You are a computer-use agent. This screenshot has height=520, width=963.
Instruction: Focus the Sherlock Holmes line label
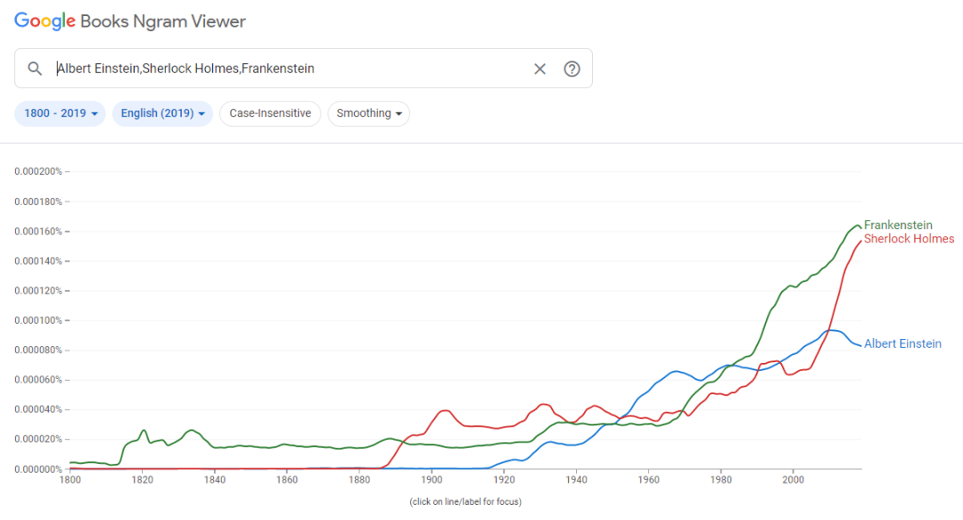click(909, 239)
